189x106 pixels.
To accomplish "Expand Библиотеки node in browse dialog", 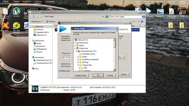I will click(x=75, y=43).
